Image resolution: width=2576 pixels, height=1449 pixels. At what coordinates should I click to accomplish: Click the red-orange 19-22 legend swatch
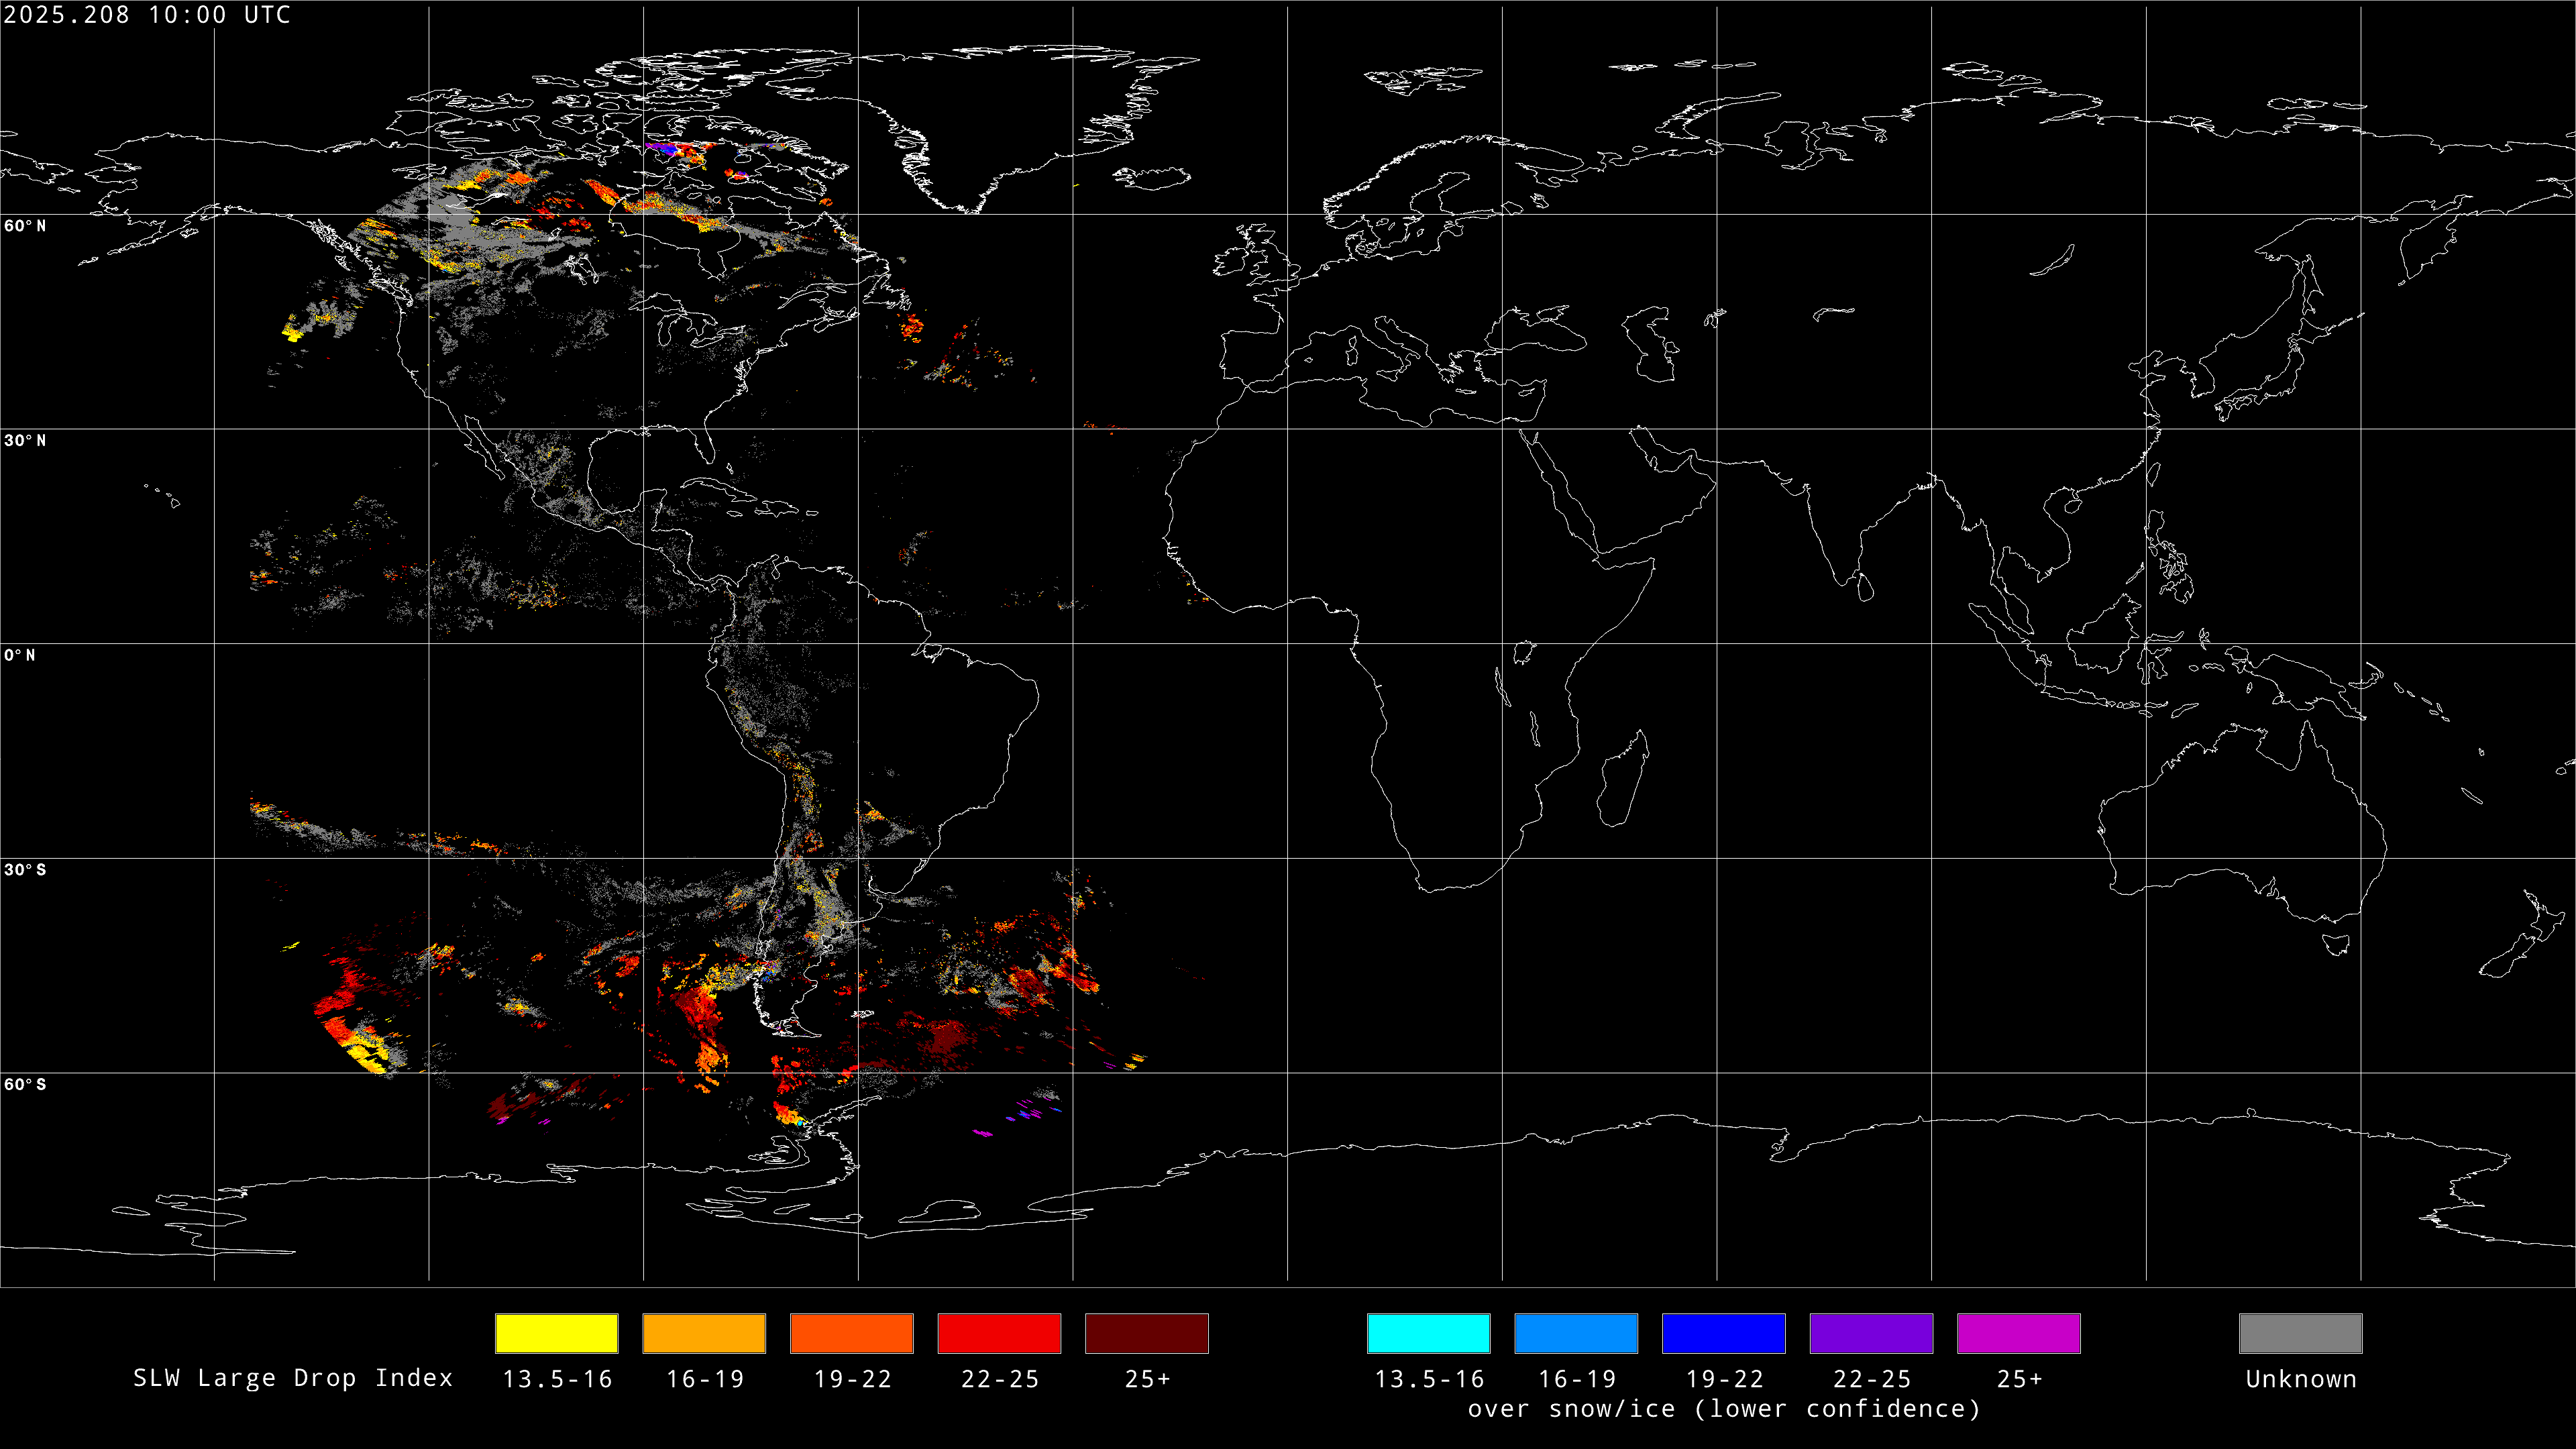pos(851,1333)
